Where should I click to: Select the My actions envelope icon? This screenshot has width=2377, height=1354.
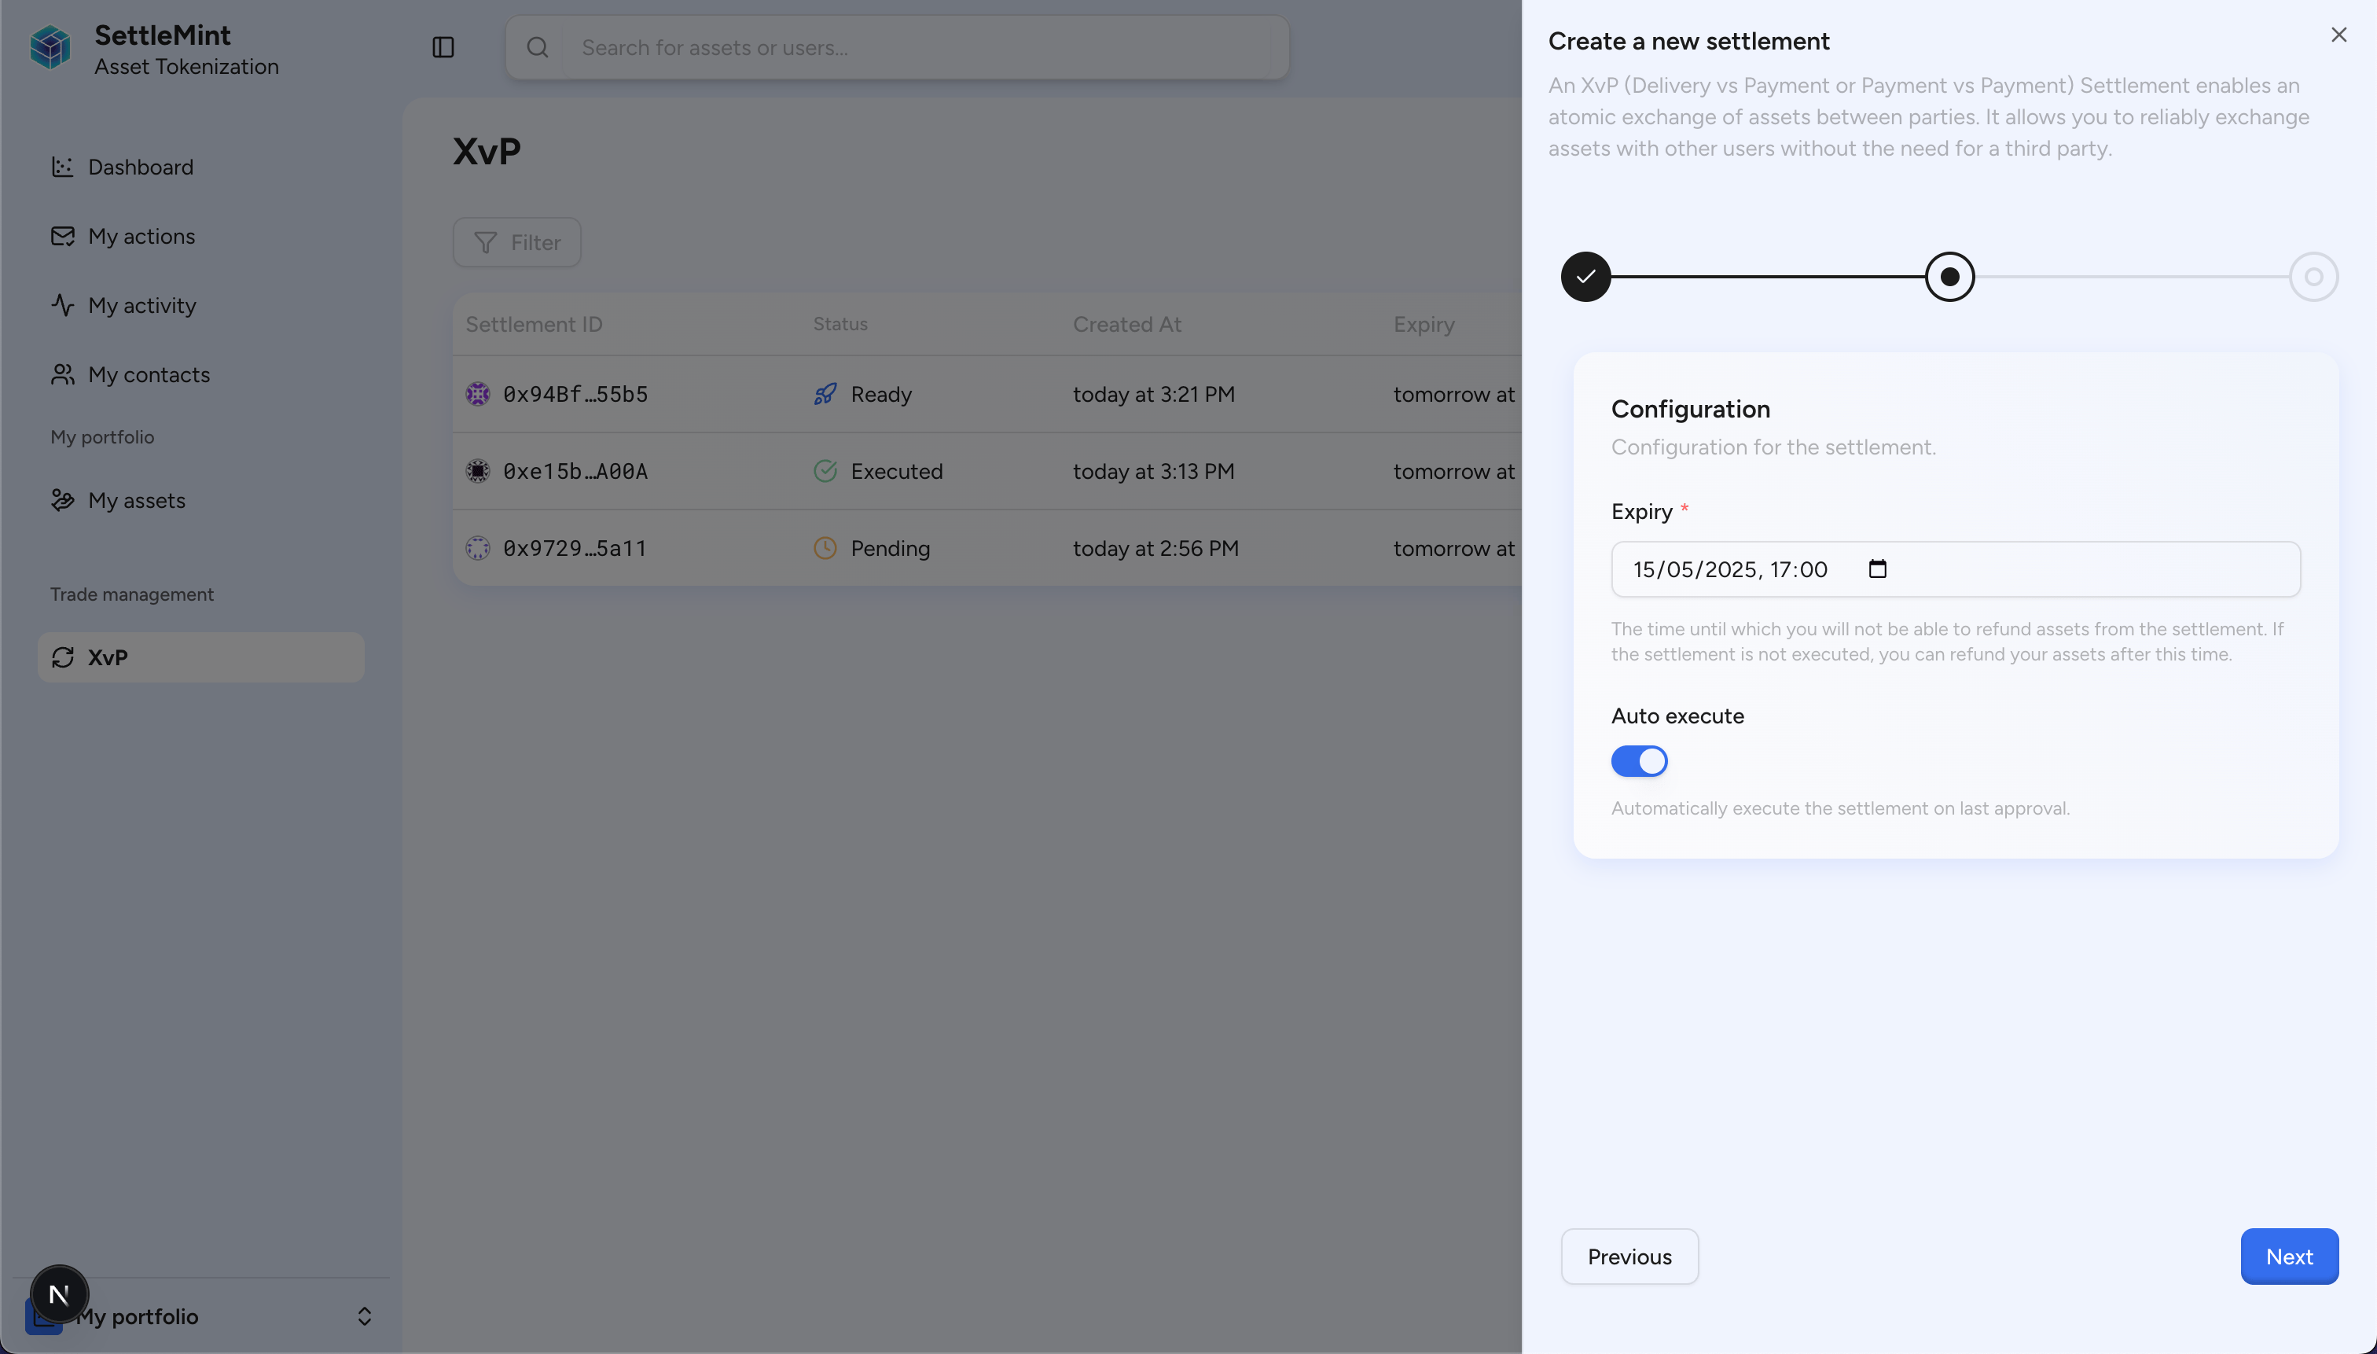pos(61,236)
